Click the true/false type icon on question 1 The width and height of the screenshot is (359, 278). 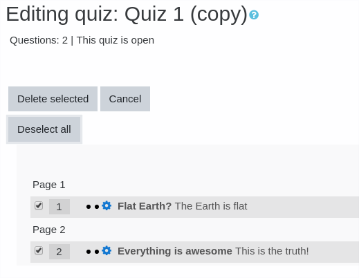tap(93, 207)
